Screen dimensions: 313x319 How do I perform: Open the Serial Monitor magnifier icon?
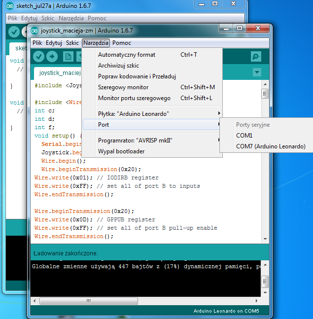(256, 57)
